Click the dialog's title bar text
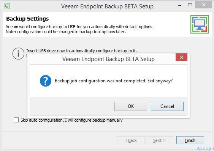The width and height of the screenshot is (214, 151). point(108,59)
